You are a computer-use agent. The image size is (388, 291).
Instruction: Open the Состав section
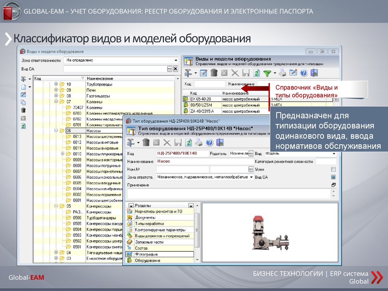point(160,248)
